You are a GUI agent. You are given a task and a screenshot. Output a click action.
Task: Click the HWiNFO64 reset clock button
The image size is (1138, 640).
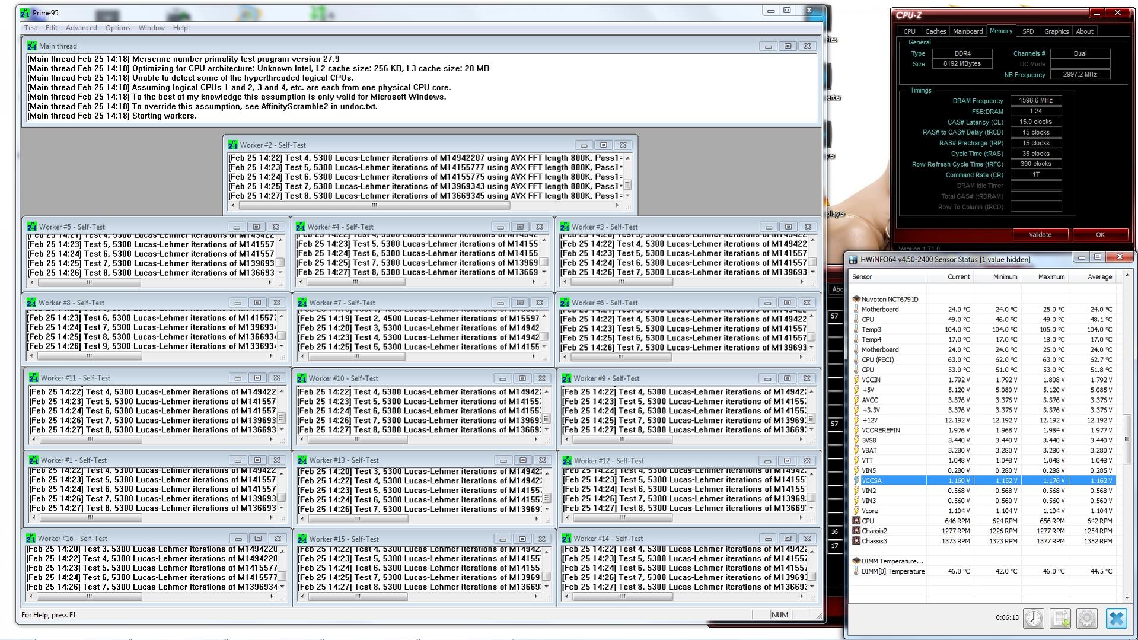tap(1033, 618)
